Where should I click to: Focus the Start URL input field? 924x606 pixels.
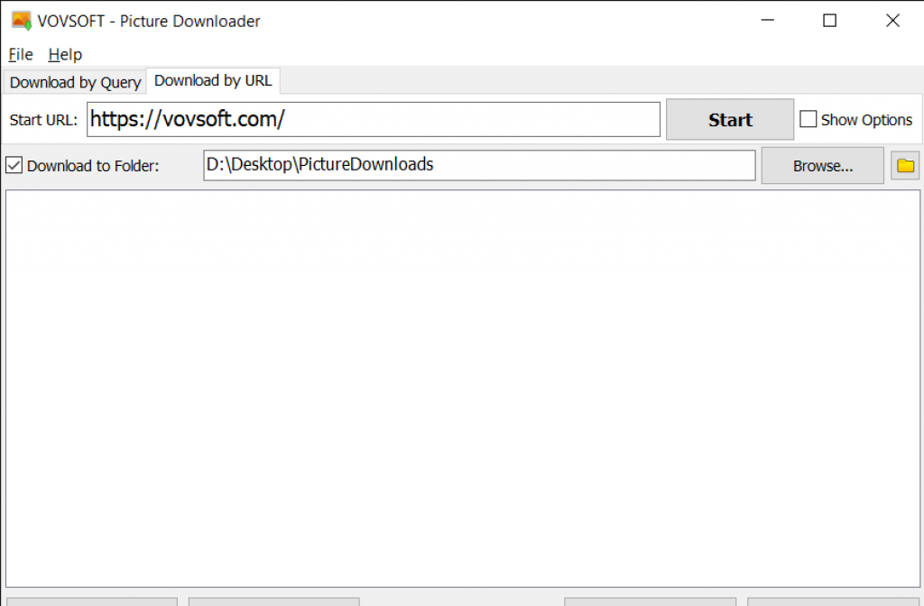[373, 120]
